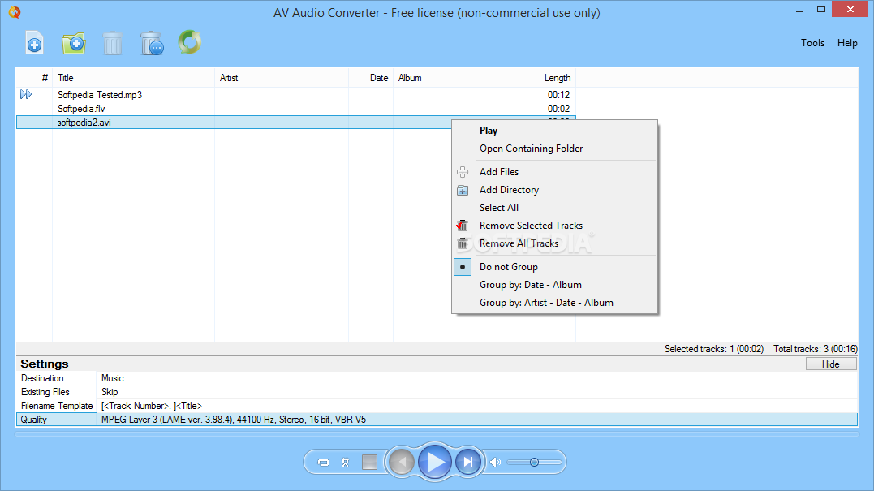Choose Remove Selected Tracks menu entry
The image size is (874, 491).
[x=531, y=225]
